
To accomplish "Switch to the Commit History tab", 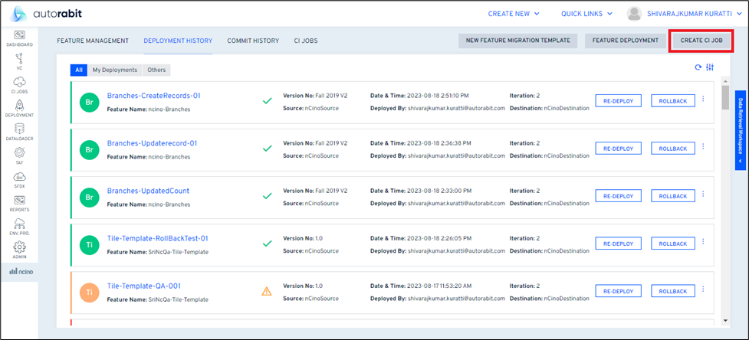I will [x=253, y=41].
